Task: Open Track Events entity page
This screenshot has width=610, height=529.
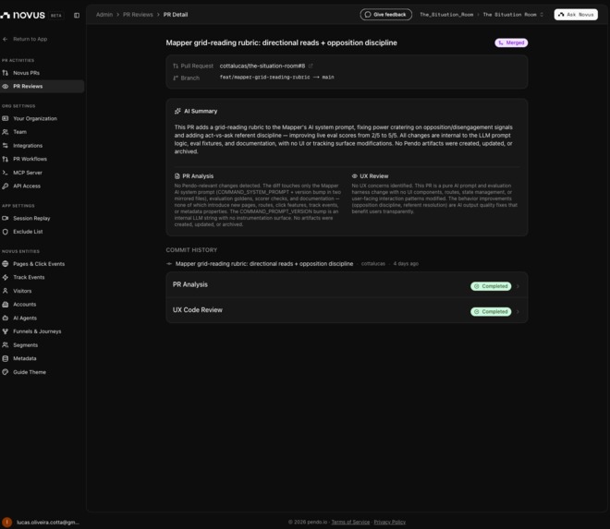Action: click(29, 277)
